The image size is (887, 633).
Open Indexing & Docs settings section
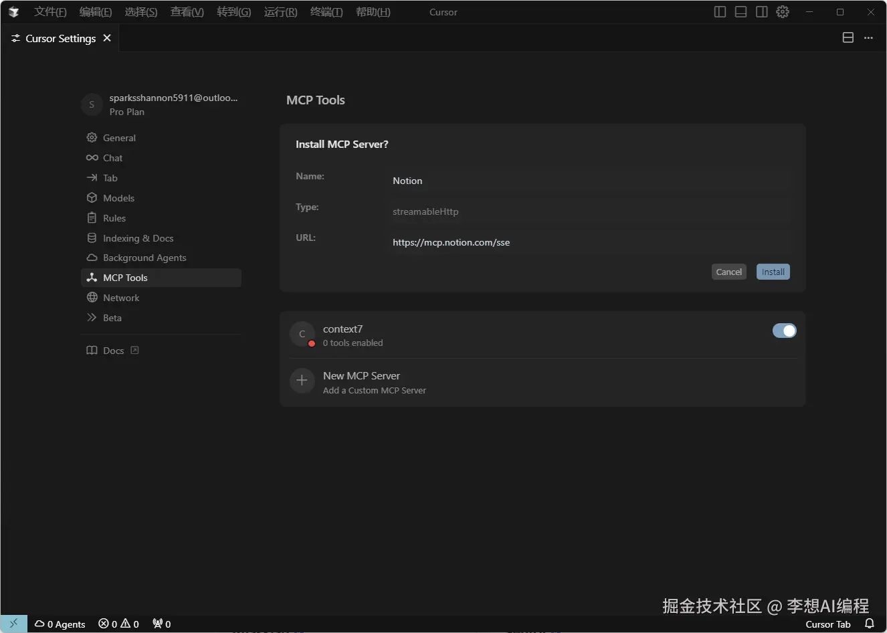tap(161, 238)
